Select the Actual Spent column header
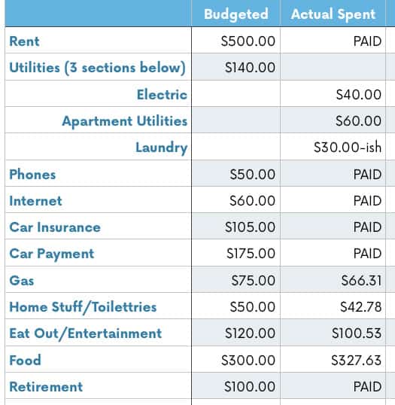Screen dimensions: 395x405 tap(333, 14)
